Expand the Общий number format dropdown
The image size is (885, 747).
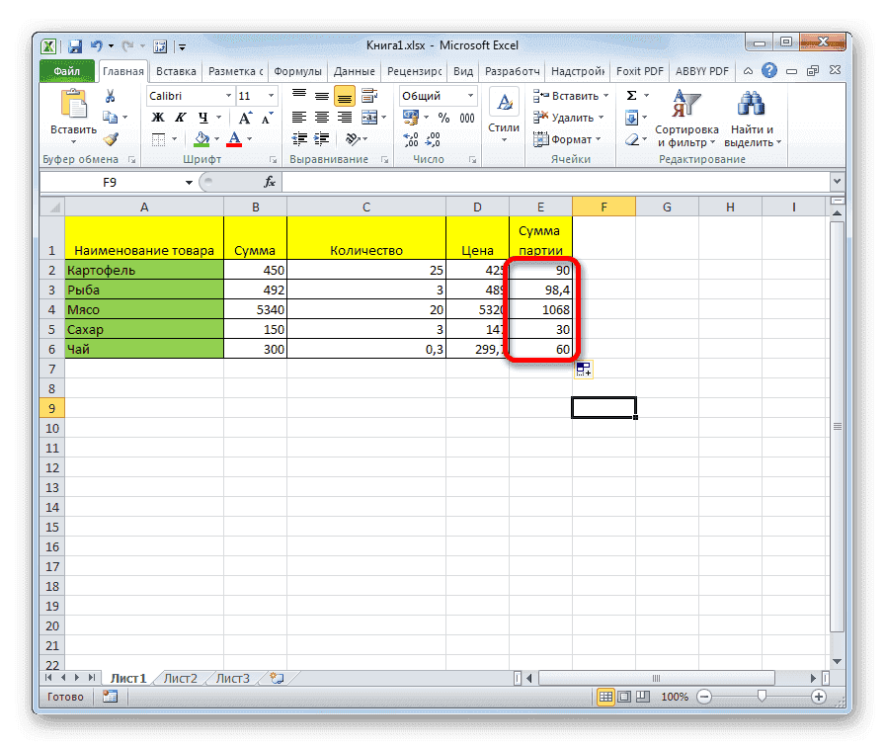(471, 95)
